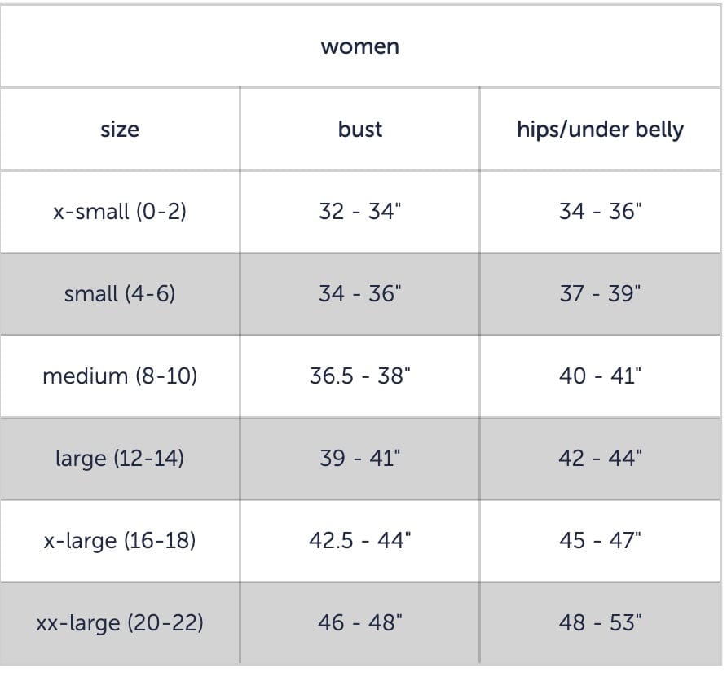Click the xx-large (20-22) size cell

point(120,623)
